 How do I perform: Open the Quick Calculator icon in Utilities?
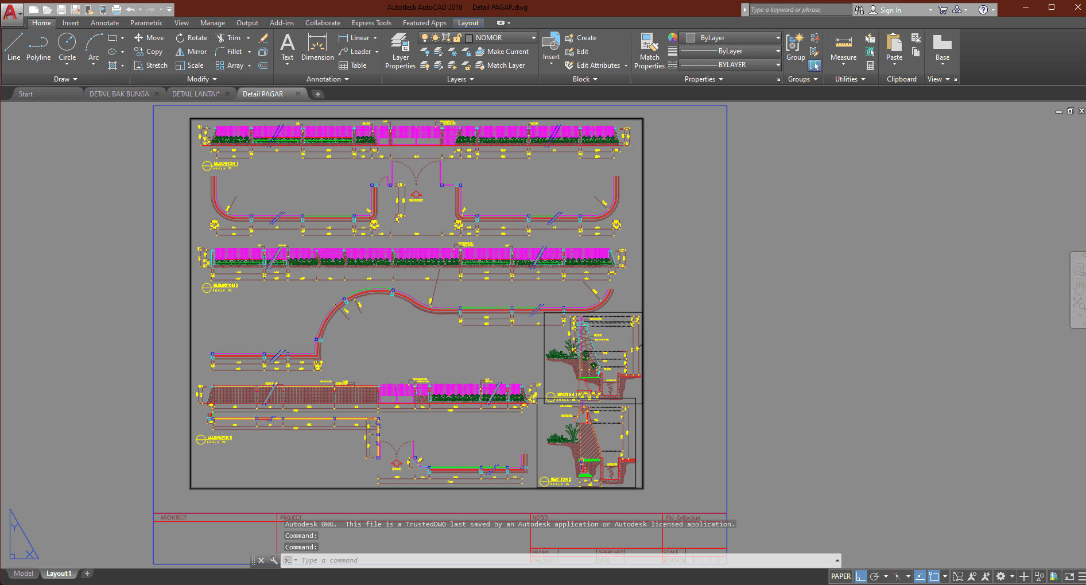[870, 65]
